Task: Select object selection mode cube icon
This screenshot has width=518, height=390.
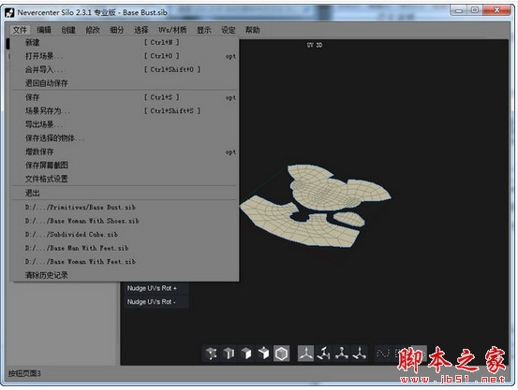Action: point(263,354)
